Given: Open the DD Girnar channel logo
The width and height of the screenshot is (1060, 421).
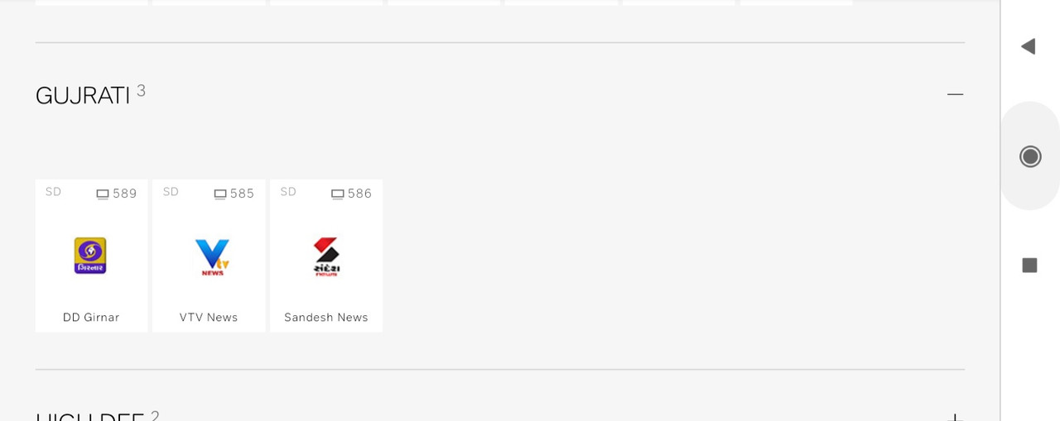Looking at the screenshot, I should [90, 256].
